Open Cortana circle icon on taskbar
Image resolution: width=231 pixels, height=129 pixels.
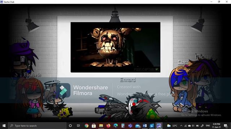[x=70, y=126]
